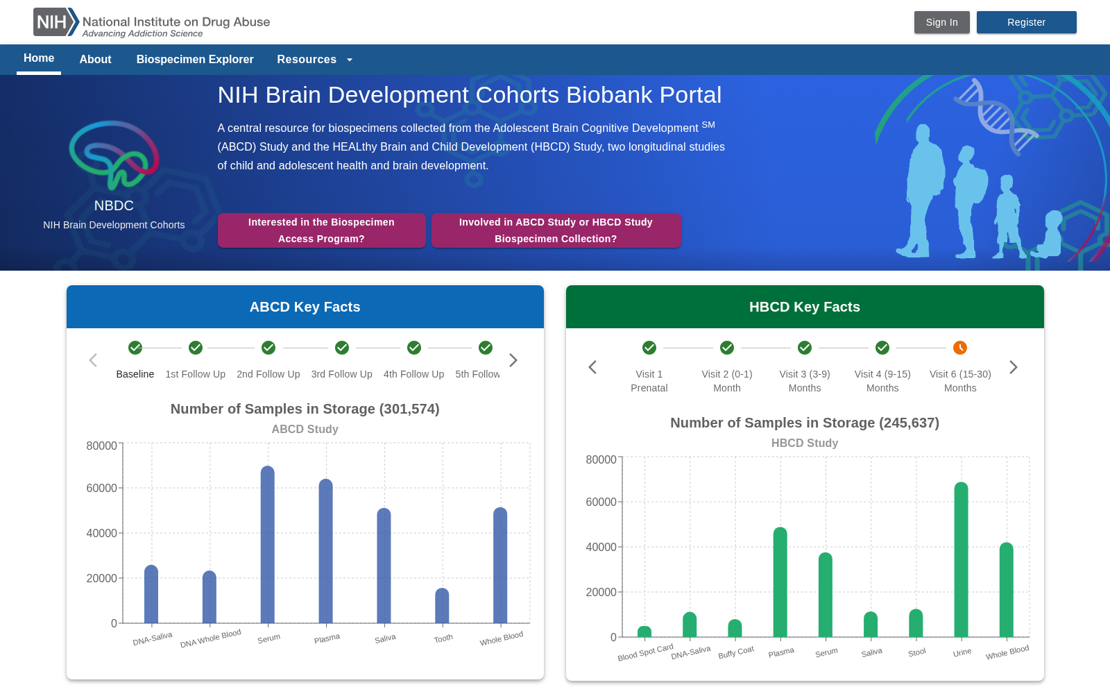Click the 1st Follow Up label
The image size is (1110, 694).
point(196,374)
